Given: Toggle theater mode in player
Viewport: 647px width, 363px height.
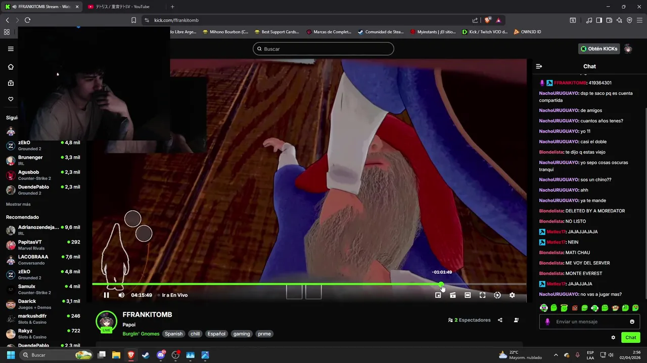Looking at the screenshot, I should (468, 295).
